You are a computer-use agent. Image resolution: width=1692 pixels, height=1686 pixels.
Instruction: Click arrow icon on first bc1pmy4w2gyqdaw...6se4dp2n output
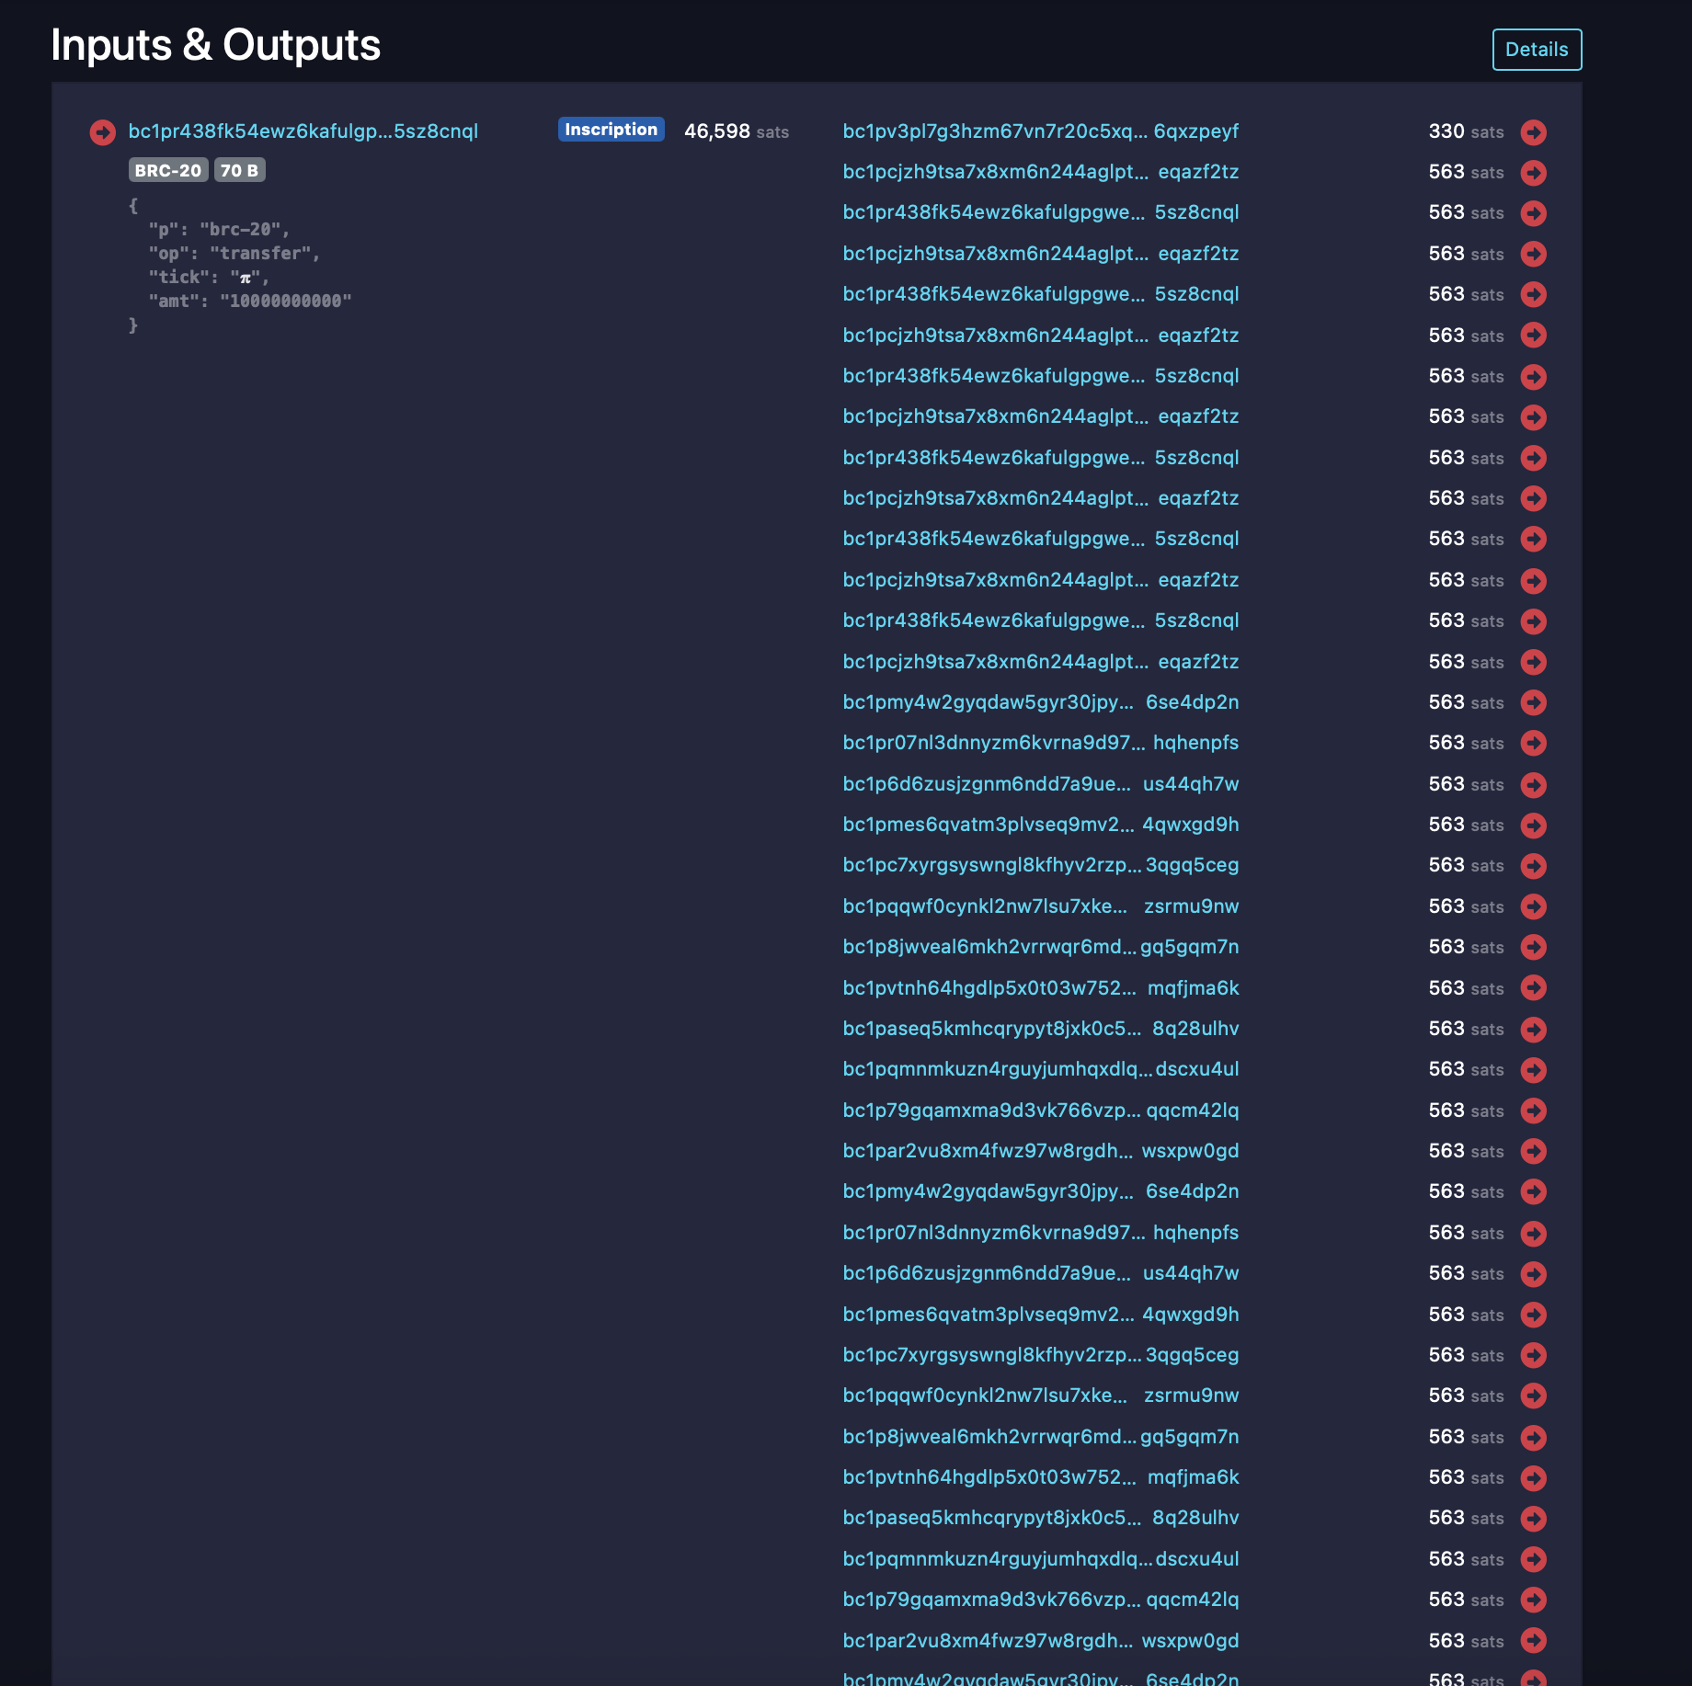[1533, 702]
